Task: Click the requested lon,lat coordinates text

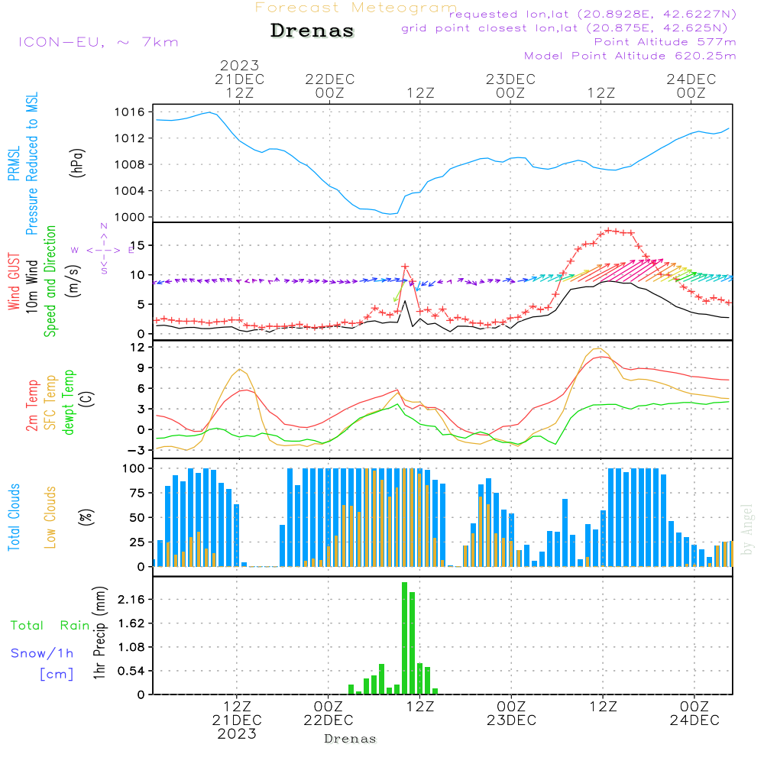Action: pos(593,15)
